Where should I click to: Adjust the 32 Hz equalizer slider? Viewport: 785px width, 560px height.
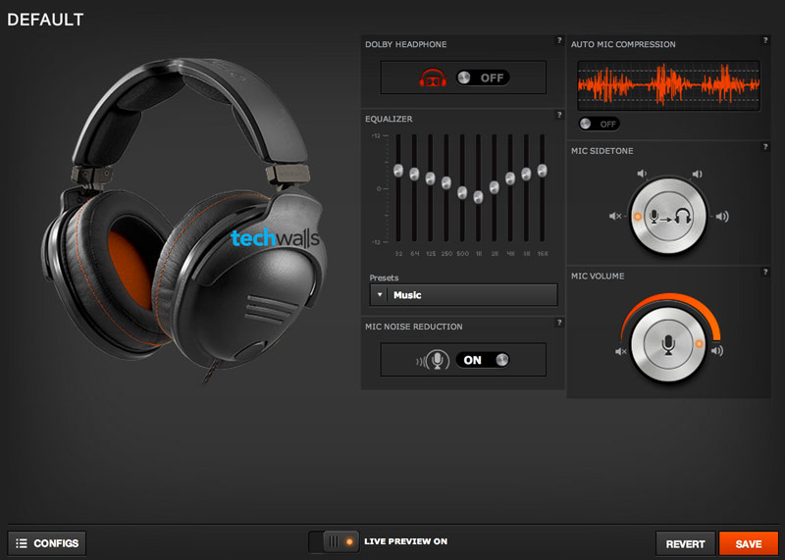[x=398, y=171]
